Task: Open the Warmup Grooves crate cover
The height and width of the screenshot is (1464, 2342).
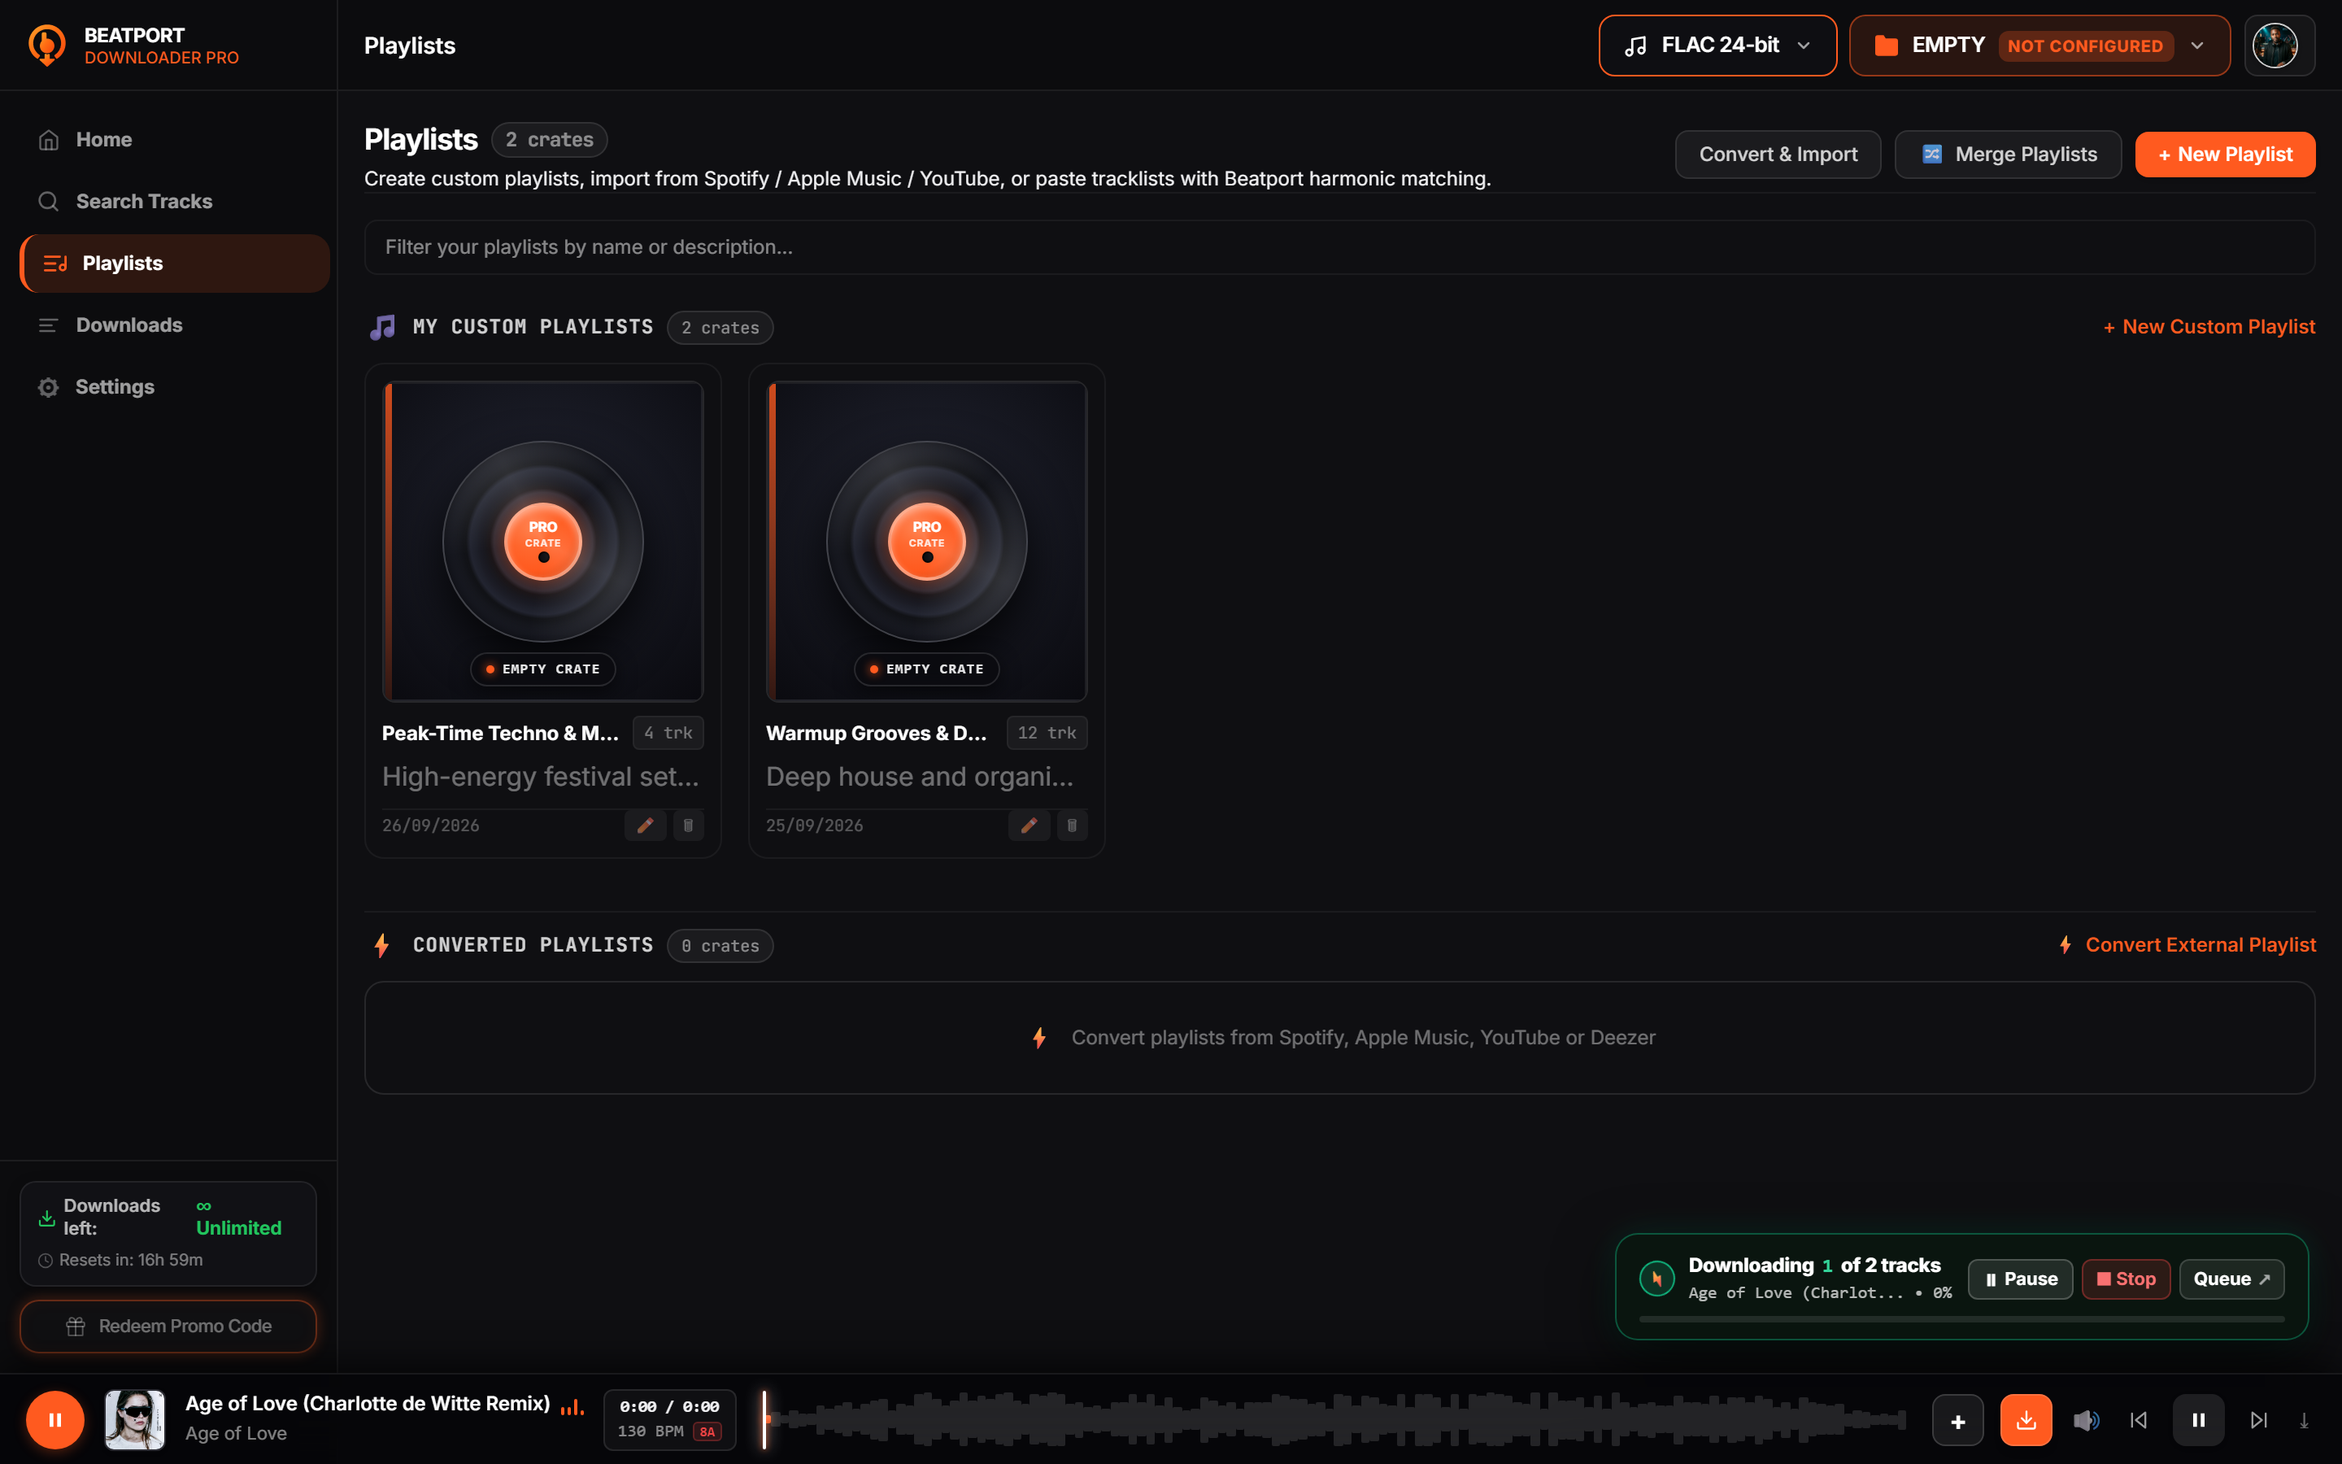Action: (926, 541)
